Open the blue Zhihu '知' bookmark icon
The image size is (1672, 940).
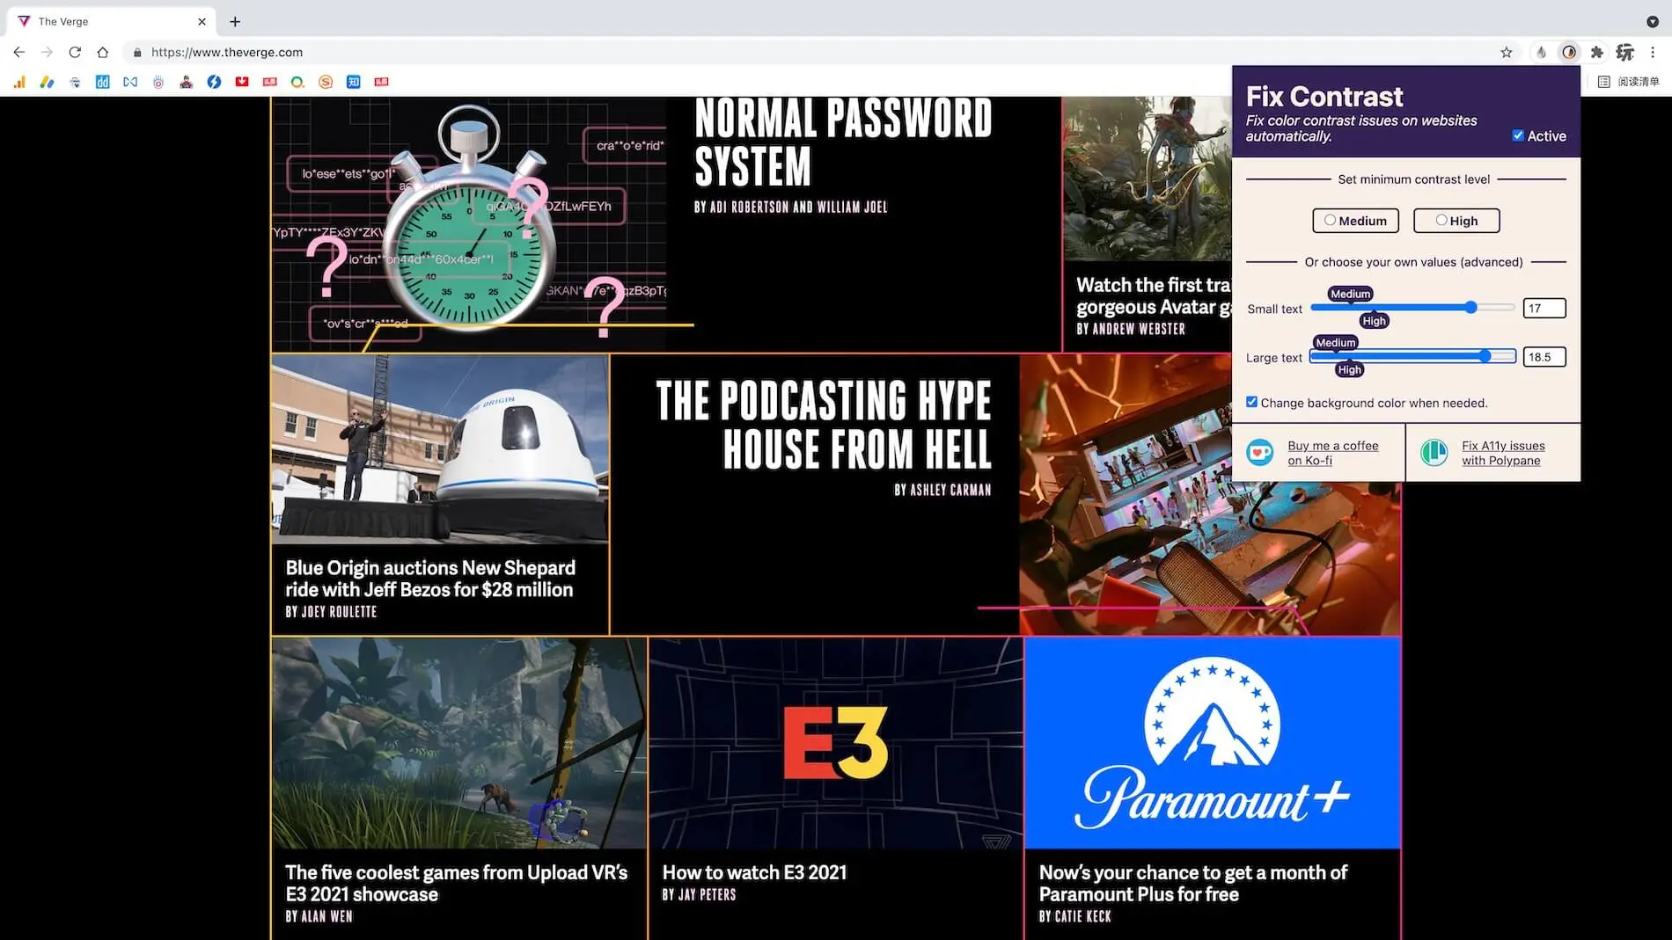click(354, 82)
